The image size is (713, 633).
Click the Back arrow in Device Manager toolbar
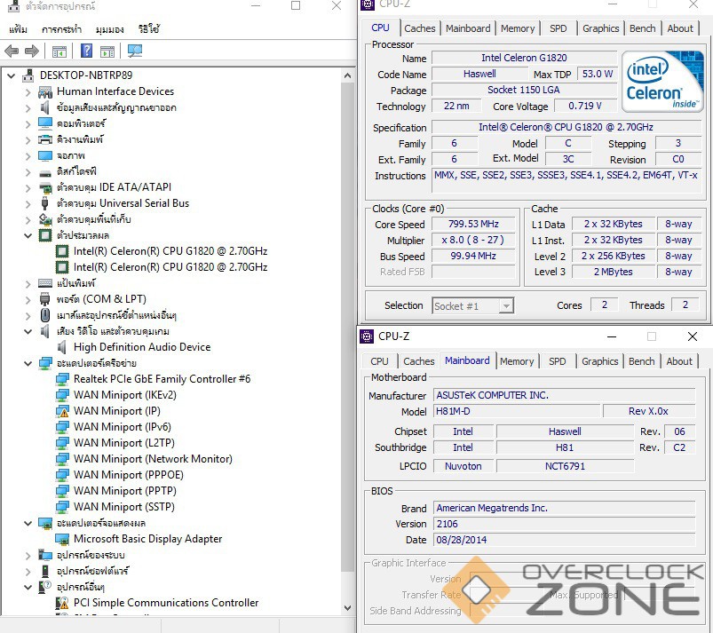[12, 51]
